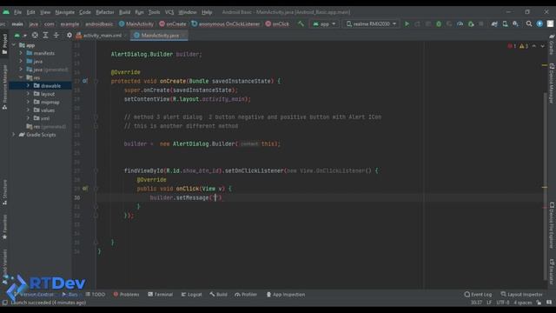This screenshot has height=313, width=556.
Task: Open the Problems tool window
Action: click(x=126, y=295)
